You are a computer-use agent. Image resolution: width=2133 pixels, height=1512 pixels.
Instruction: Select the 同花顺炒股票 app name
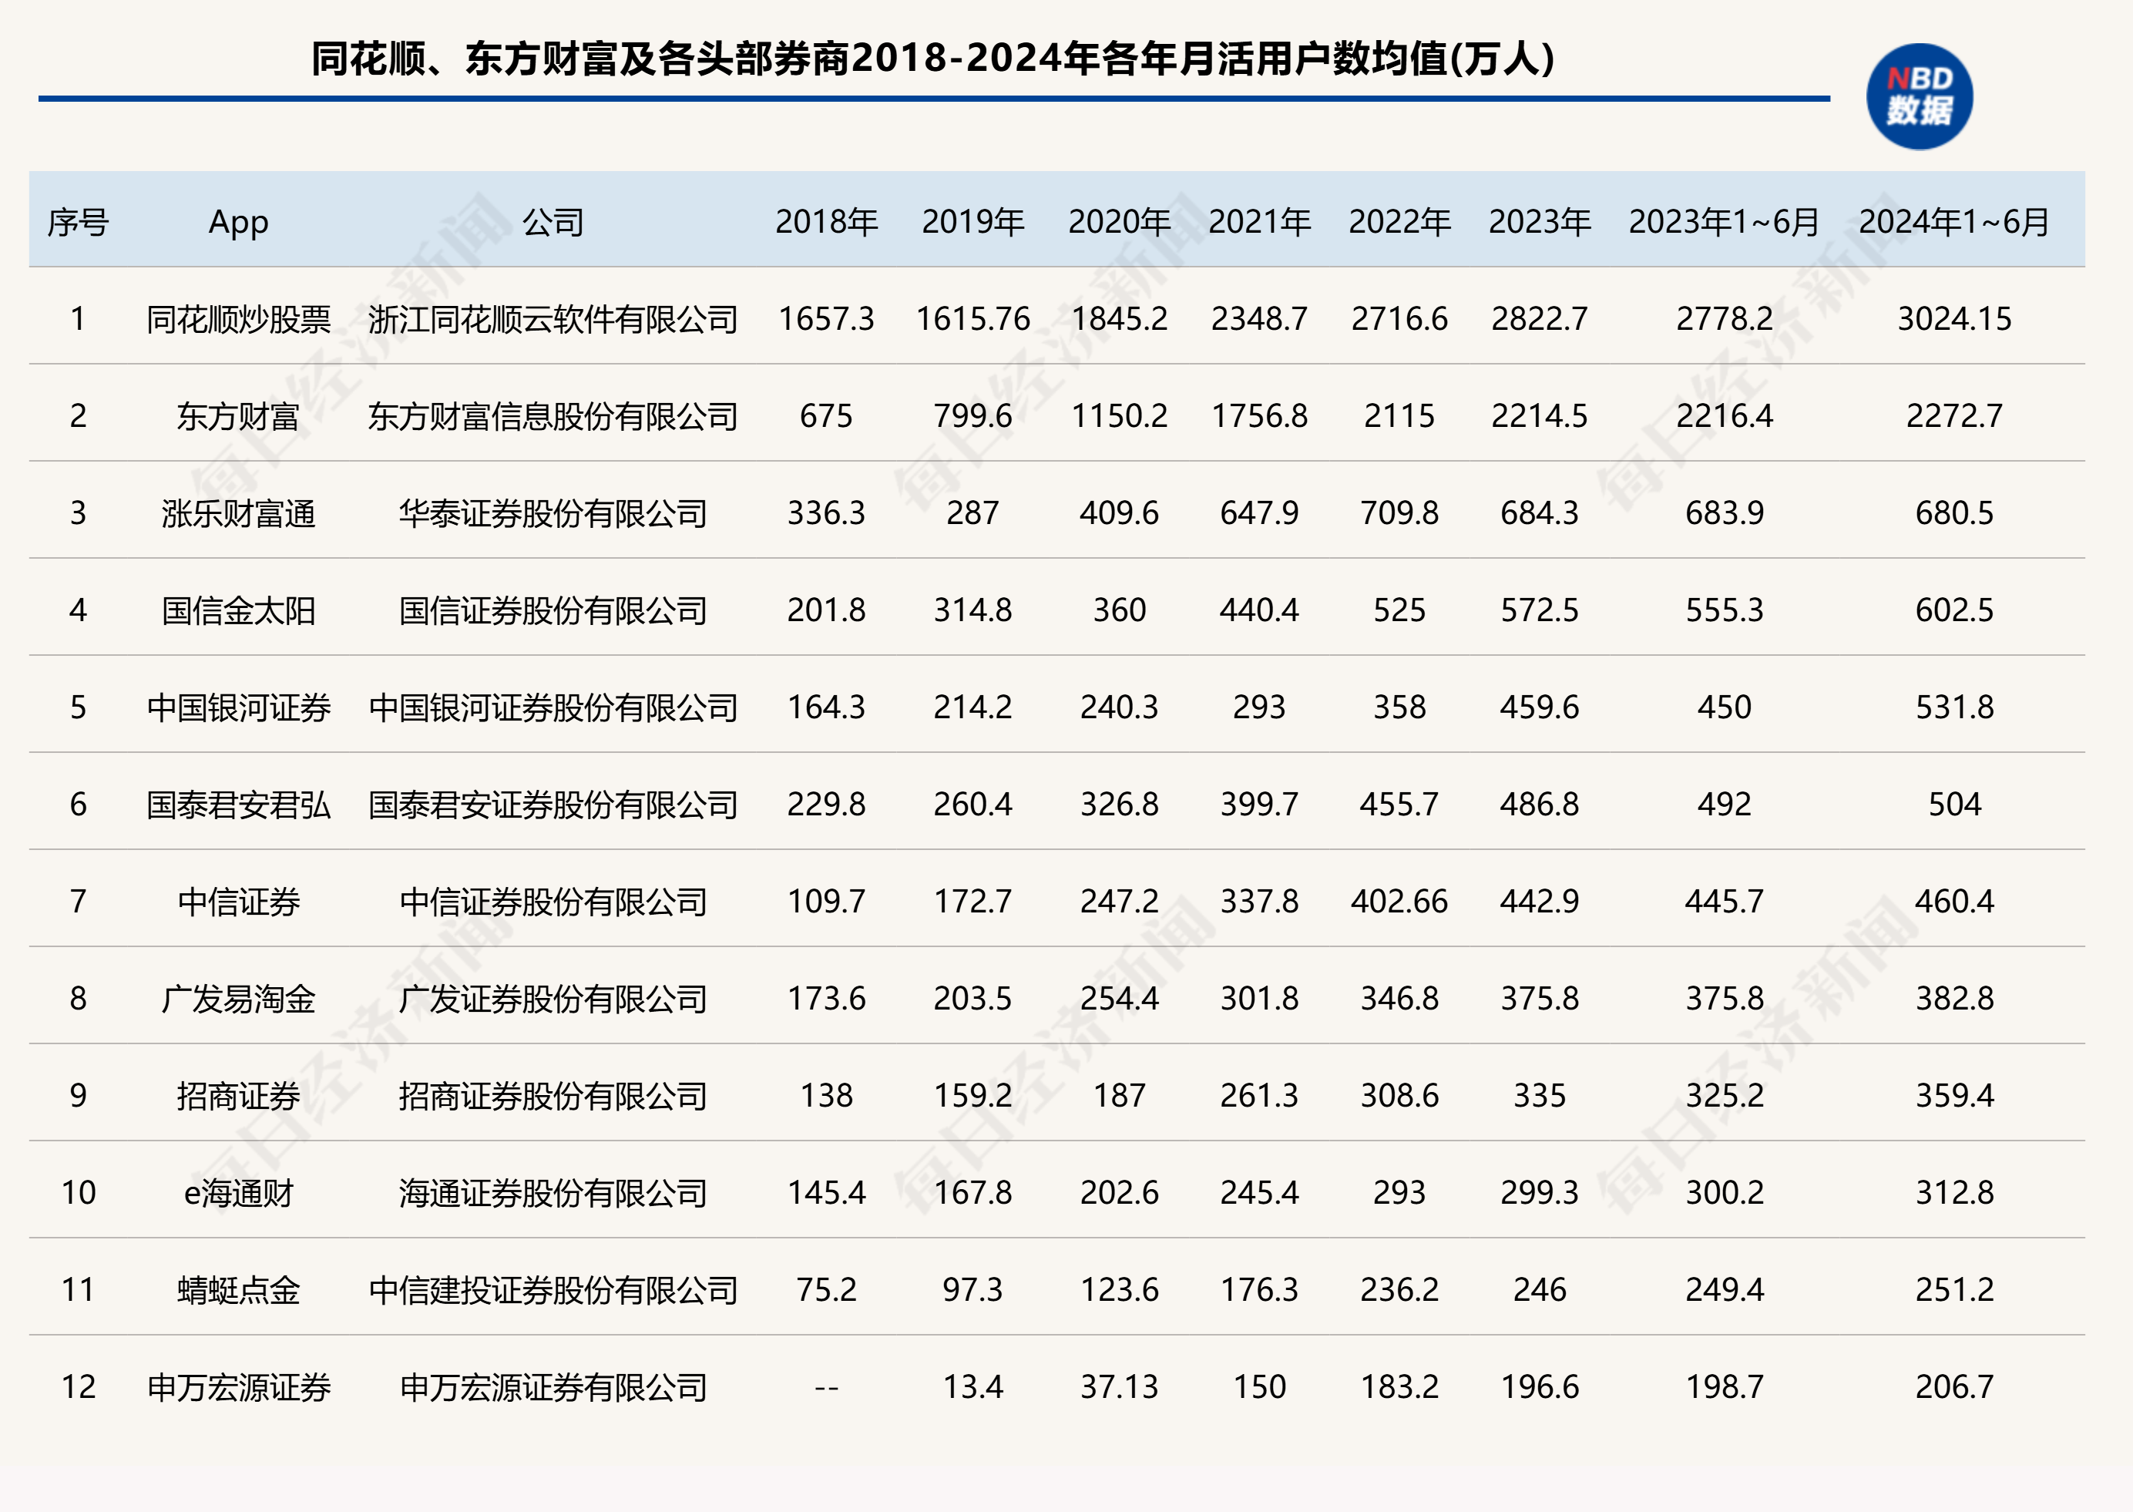(x=240, y=318)
